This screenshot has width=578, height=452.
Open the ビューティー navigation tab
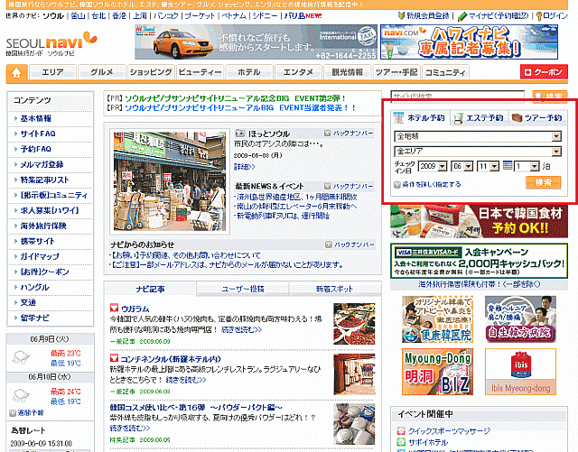click(200, 72)
